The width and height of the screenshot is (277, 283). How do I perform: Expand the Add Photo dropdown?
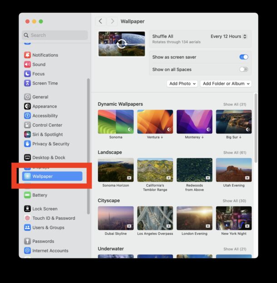point(182,84)
